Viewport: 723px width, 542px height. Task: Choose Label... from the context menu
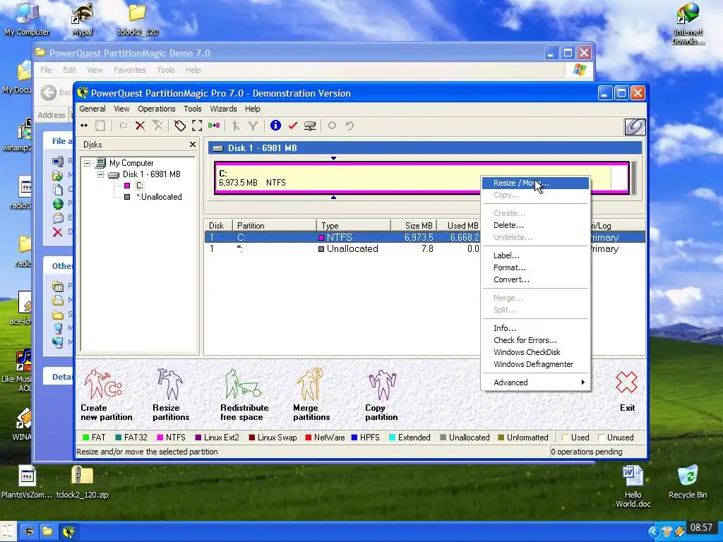point(535,255)
